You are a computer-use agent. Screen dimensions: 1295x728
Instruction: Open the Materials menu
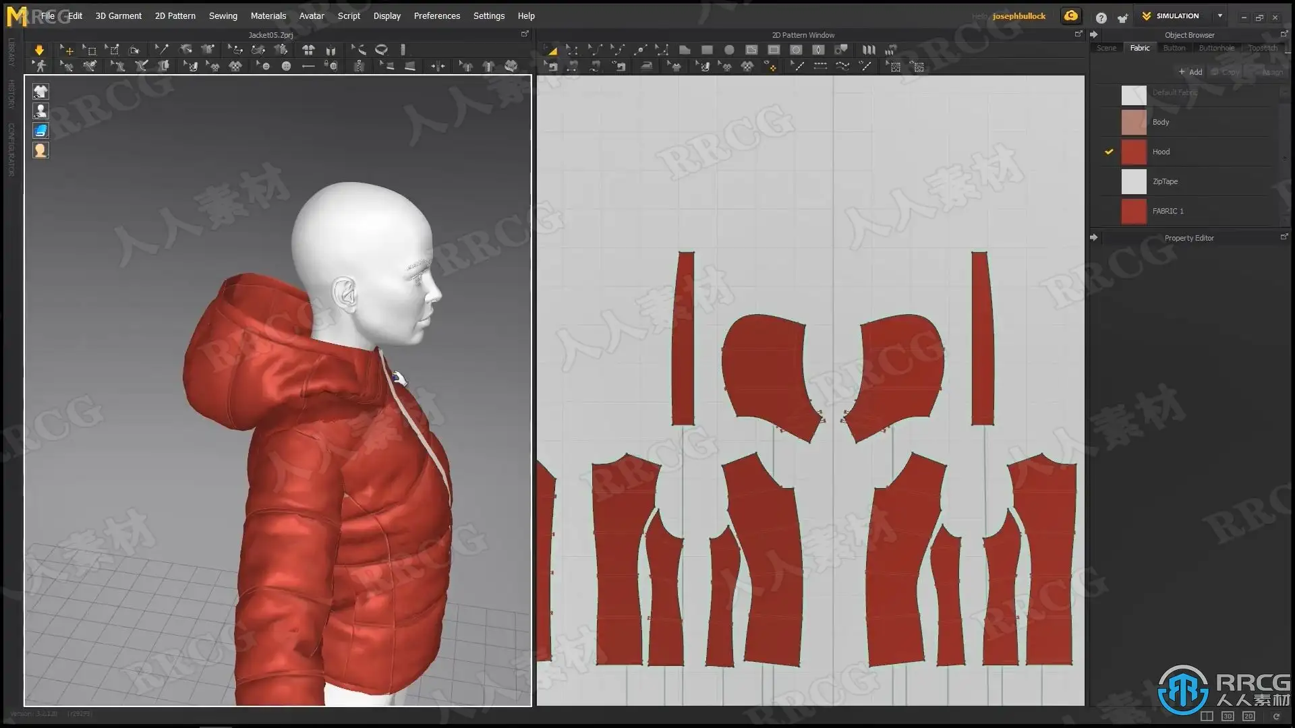coord(268,16)
